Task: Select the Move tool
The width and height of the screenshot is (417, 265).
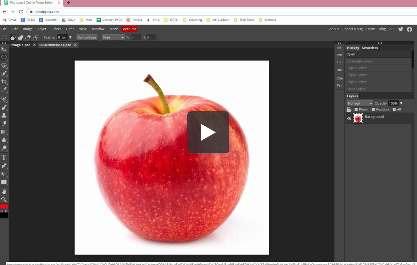Action: 4,49
